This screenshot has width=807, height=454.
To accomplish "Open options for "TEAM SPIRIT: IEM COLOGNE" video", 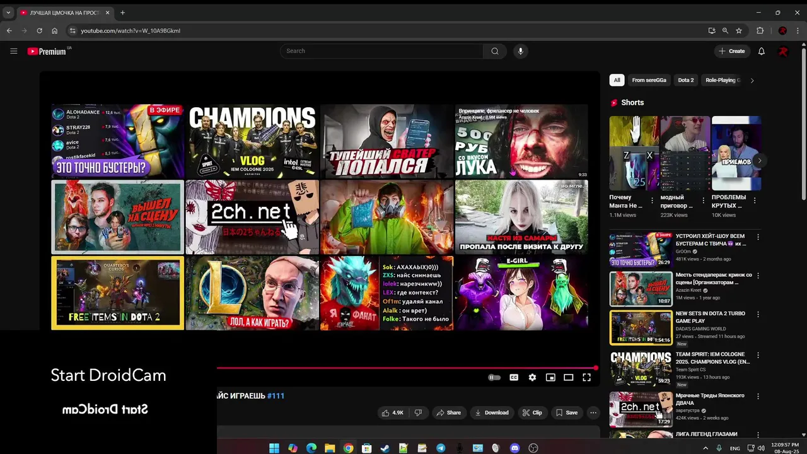I will click(x=758, y=355).
